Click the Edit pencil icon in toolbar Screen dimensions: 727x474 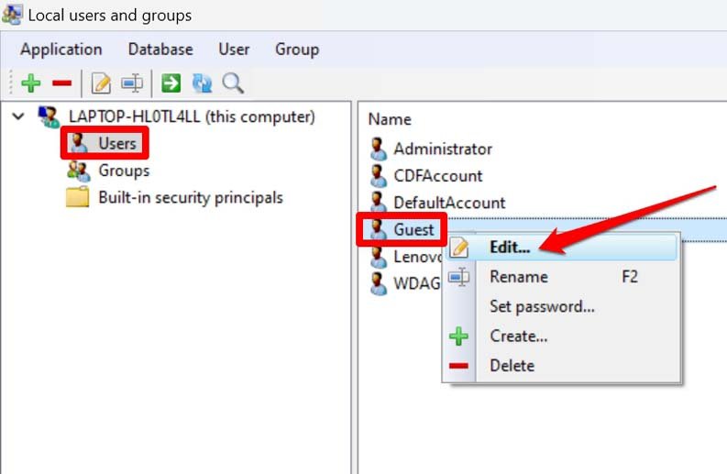[101, 83]
